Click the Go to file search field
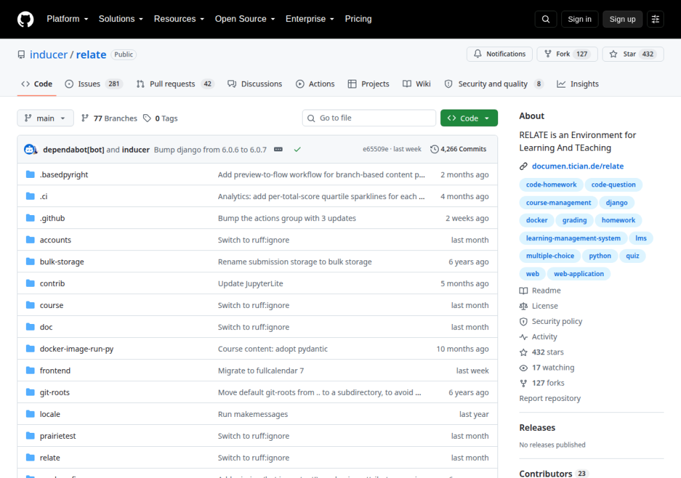Viewport: 681px width, 478px height. coord(369,118)
